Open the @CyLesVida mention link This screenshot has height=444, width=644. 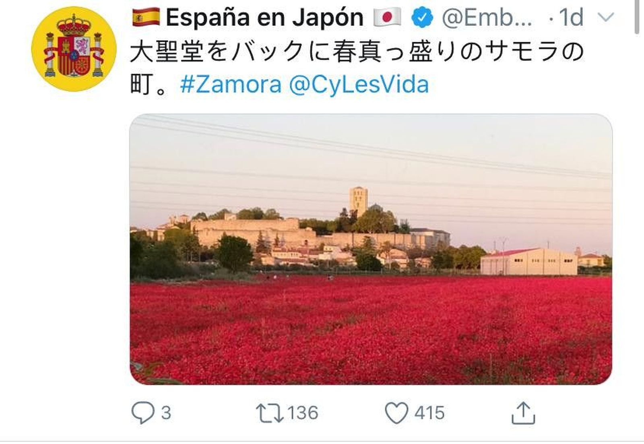(x=359, y=85)
